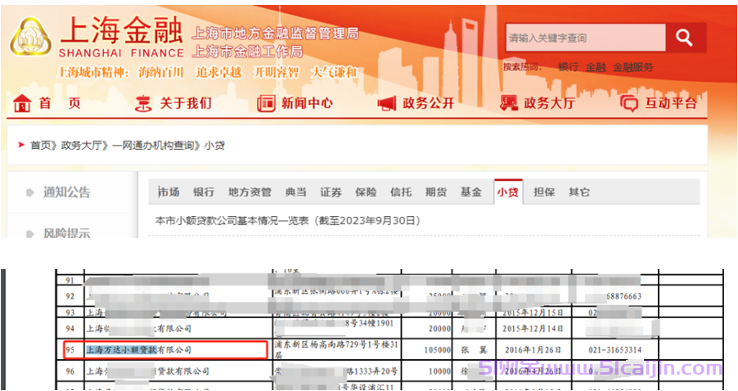Click phone number 021-31653314 cell
738x391 pixels.
pos(614,349)
